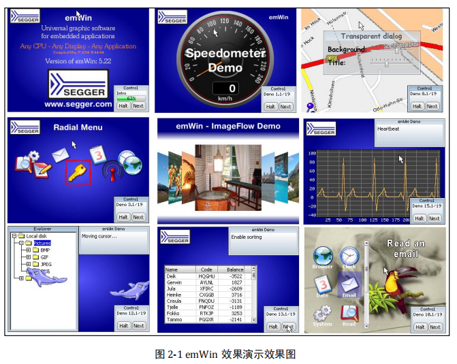
Task: Choose the calendar icon in Radial Menu
Action: (97, 154)
